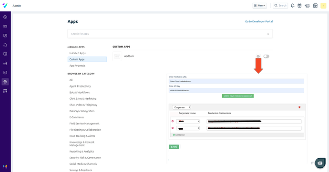The image size is (329, 172).
Task: Remove the second corporate name row
Action: coord(173,128)
